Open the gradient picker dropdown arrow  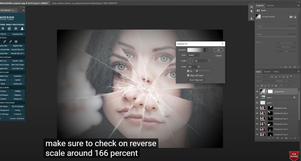coord(207,50)
